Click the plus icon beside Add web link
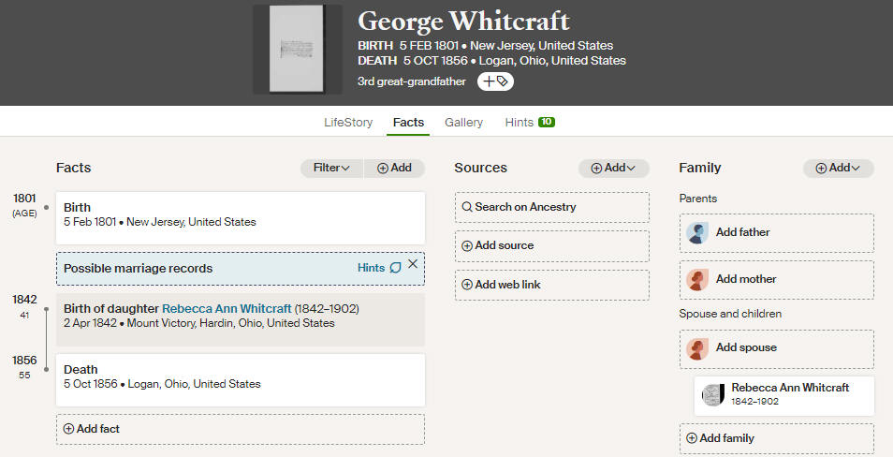The width and height of the screenshot is (893, 457). (467, 285)
